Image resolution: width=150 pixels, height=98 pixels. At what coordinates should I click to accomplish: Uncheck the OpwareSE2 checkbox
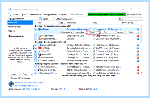click(x=35, y=54)
